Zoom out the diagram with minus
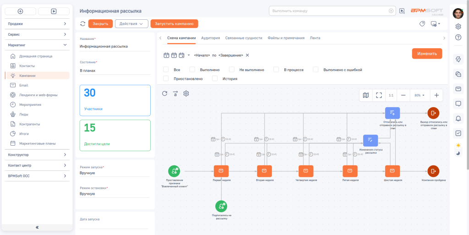This screenshot has height=235, width=469. 403,95
